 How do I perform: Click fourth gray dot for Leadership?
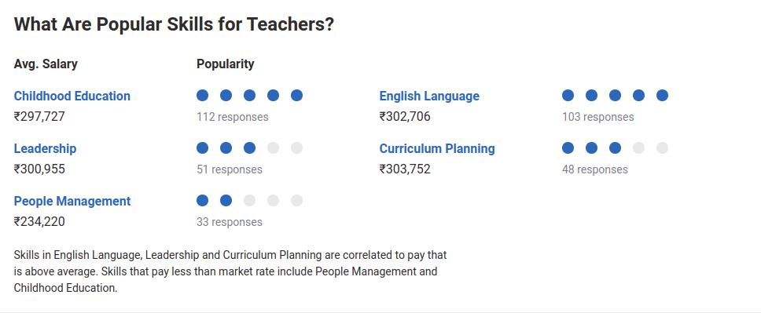tap(274, 147)
